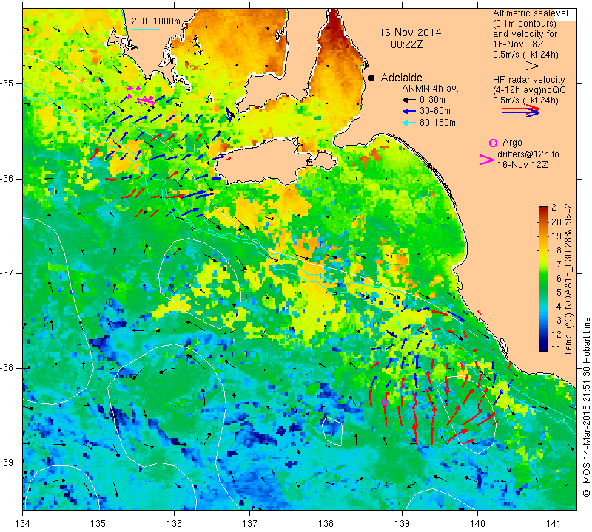The height and width of the screenshot is (532, 592).
Task: Click the colorbar temperature title text
Action: (568, 279)
